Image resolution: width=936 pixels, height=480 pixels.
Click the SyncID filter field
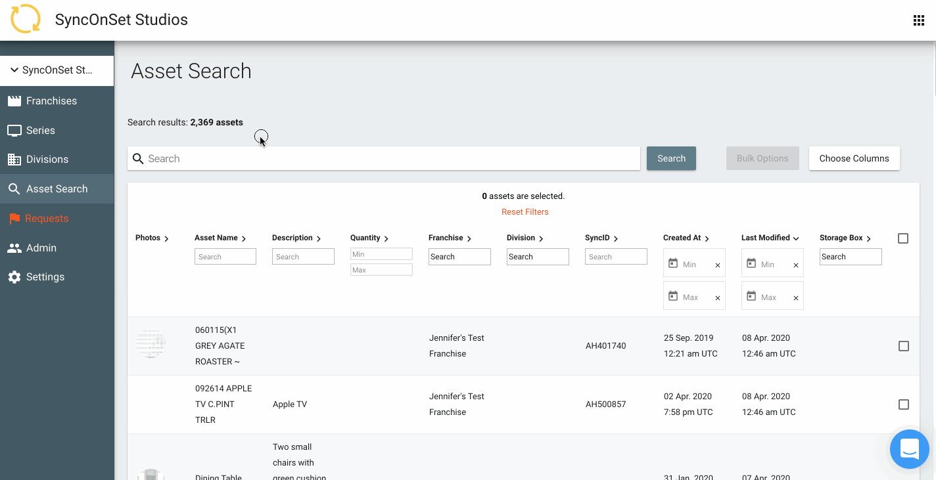pos(616,257)
